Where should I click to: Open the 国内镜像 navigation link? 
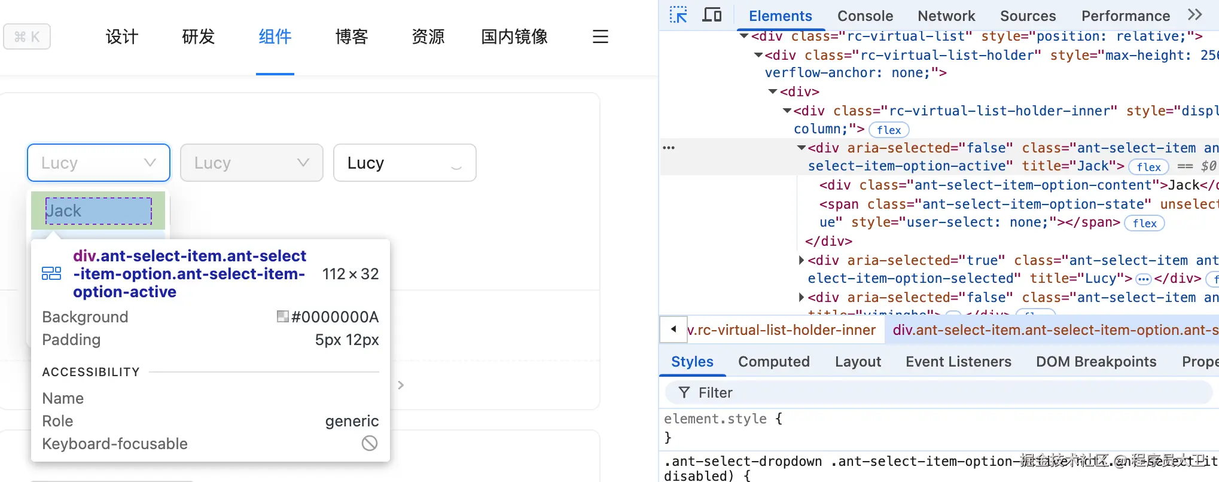click(514, 37)
